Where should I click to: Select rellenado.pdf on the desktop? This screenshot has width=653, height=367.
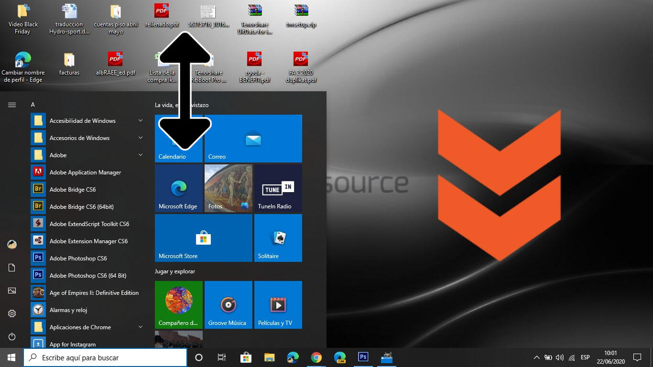(x=162, y=16)
